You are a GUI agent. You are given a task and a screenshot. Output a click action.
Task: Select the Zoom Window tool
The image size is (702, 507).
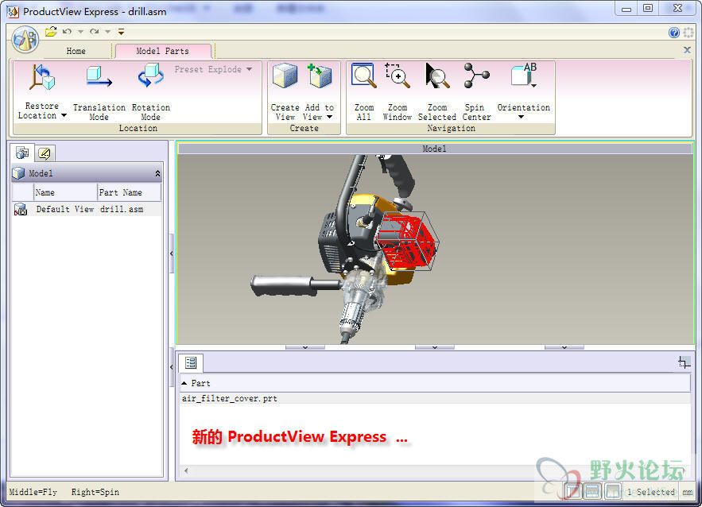[x=398, y=91]
